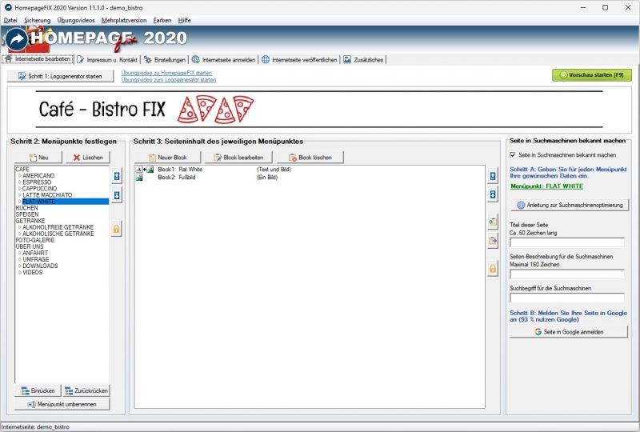Indent menu item with Einrücken

click(38, 390)
